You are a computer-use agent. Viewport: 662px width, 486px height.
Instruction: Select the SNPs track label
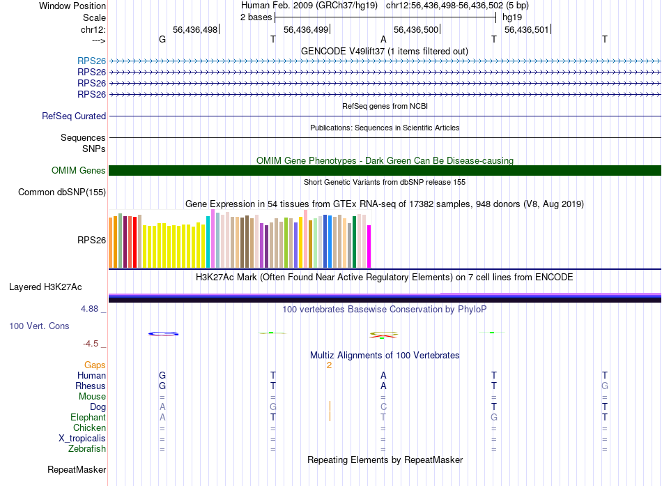point(94,149)
